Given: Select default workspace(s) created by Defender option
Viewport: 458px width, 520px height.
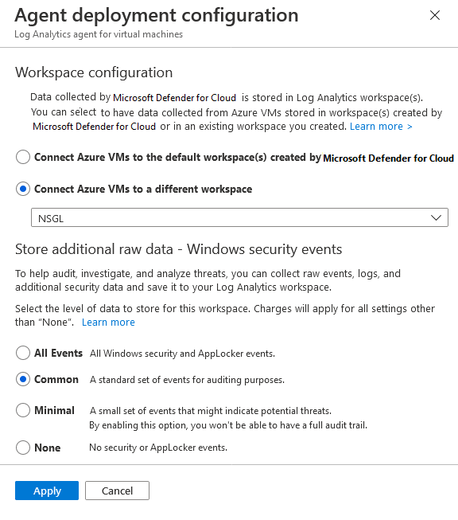Looking at the screenshot, I should (23, 157).
